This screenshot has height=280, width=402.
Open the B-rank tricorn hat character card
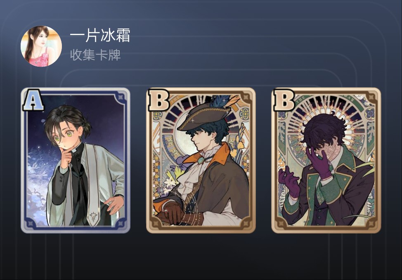(201, 160)
